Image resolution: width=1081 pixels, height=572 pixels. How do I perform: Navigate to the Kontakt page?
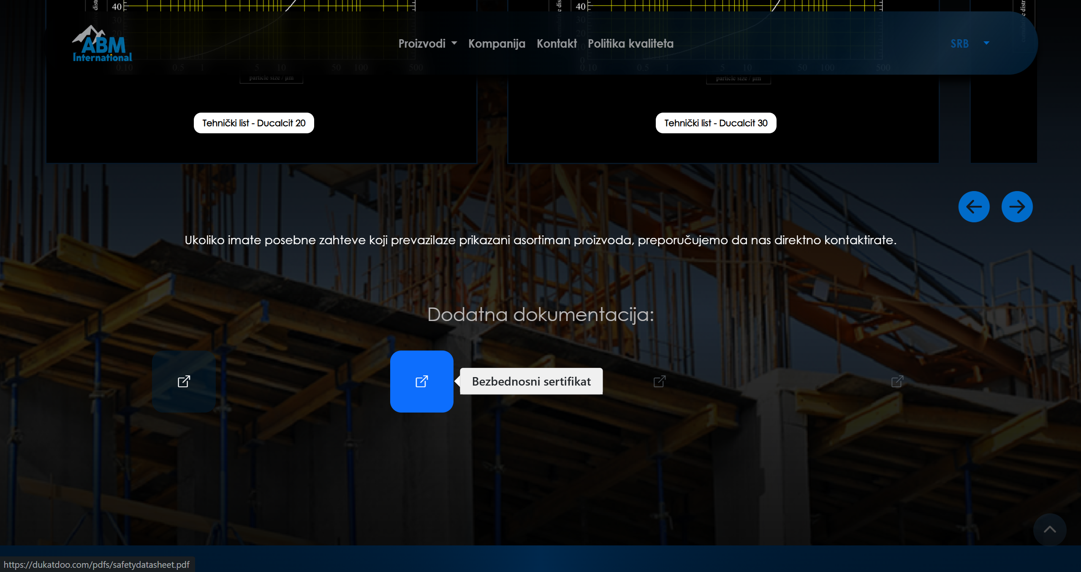(x=557, y=43)
